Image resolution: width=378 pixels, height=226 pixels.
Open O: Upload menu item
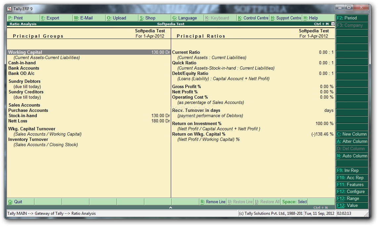point(122,18)
